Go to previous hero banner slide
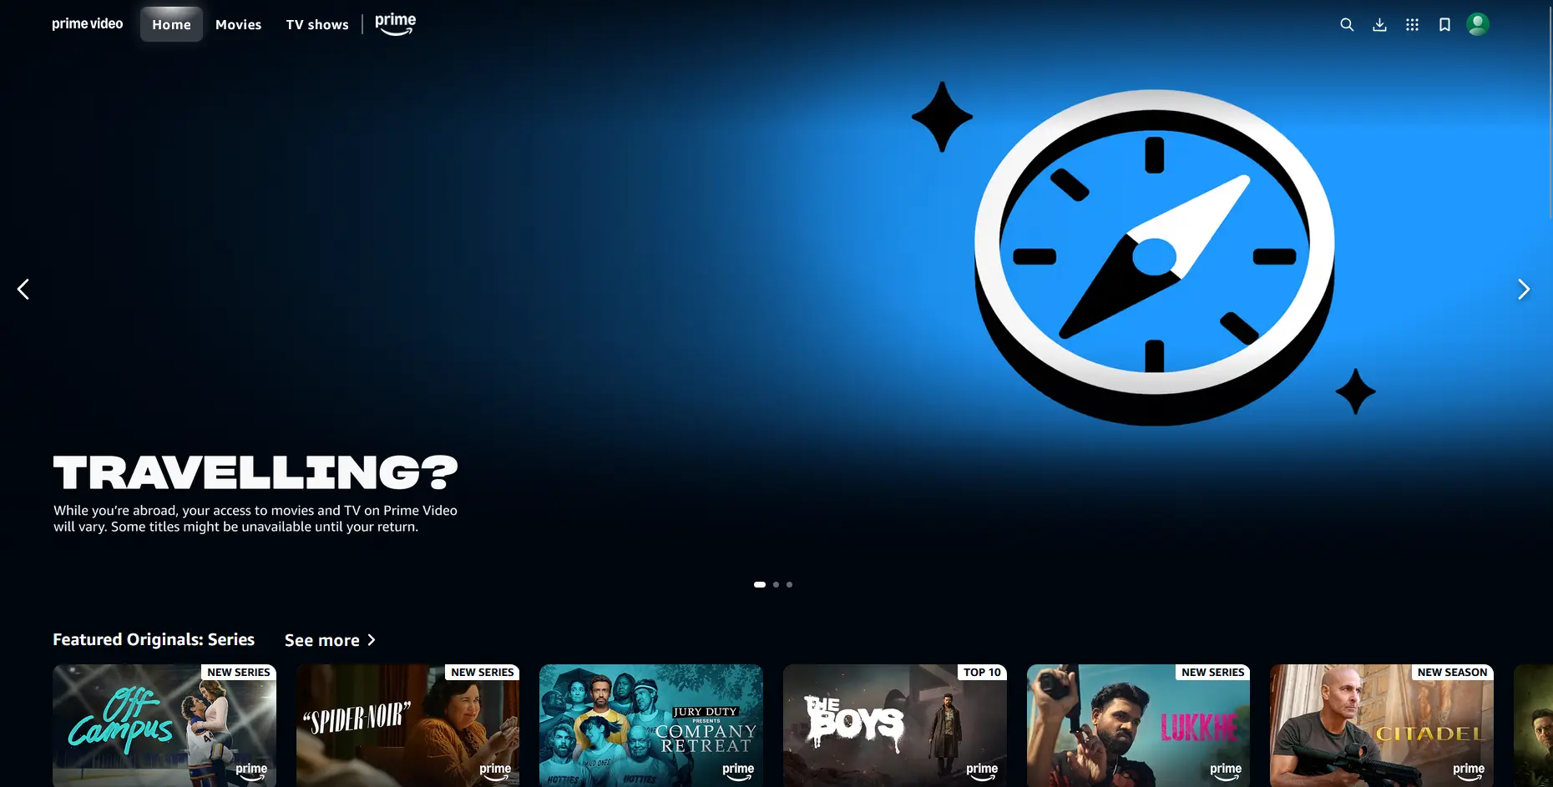Viewport: 1553px width, 787px height. [x=23, y=289]
